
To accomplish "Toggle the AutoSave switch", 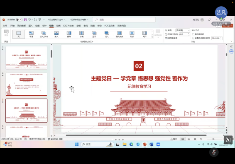I will coord(19,19).
